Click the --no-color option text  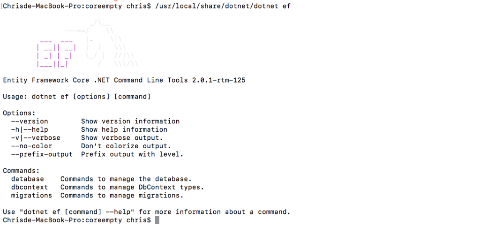pos(31,146)
